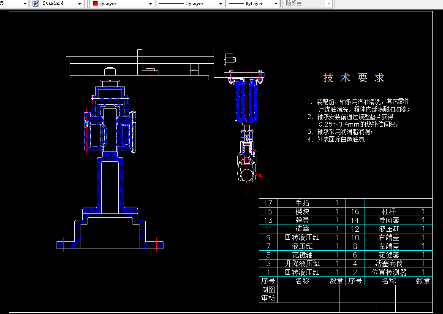Click part number 8 in the table

355,246
